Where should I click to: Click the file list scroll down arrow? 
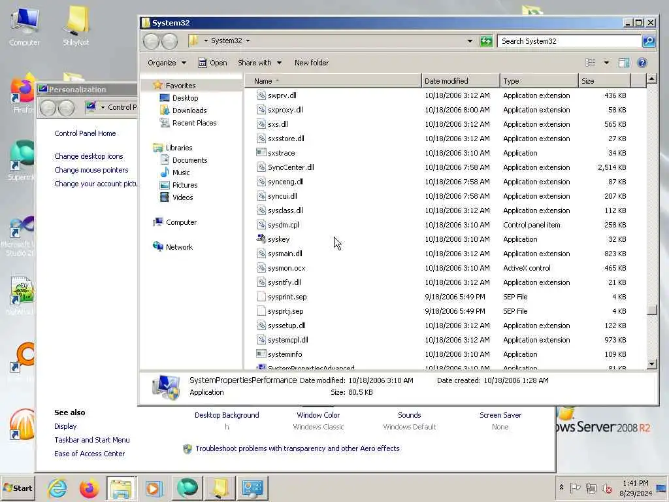point(651,363)
